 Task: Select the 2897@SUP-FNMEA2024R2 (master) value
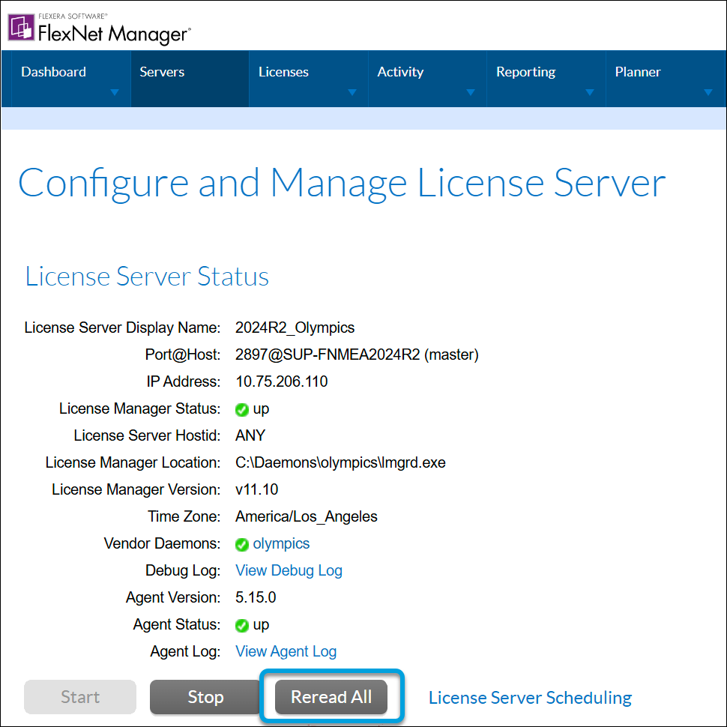pyautogui.click(x=357, y=355)
